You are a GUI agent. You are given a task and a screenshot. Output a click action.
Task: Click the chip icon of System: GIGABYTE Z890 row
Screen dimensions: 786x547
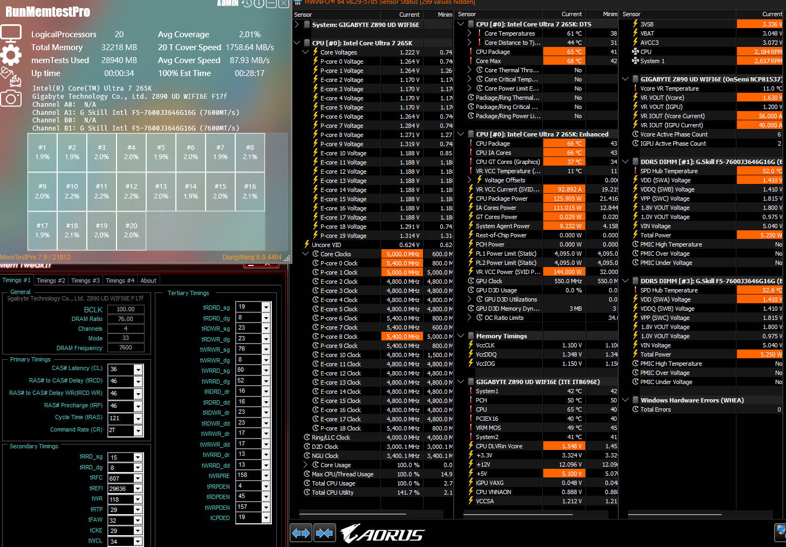point(307,24)
